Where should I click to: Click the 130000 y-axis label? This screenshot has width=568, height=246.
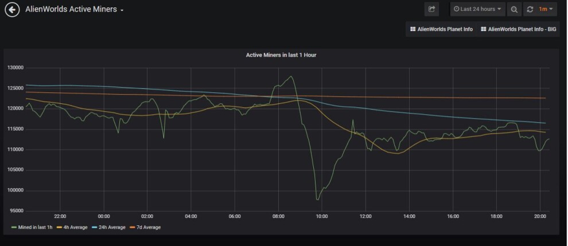click(x=15, y=68)
